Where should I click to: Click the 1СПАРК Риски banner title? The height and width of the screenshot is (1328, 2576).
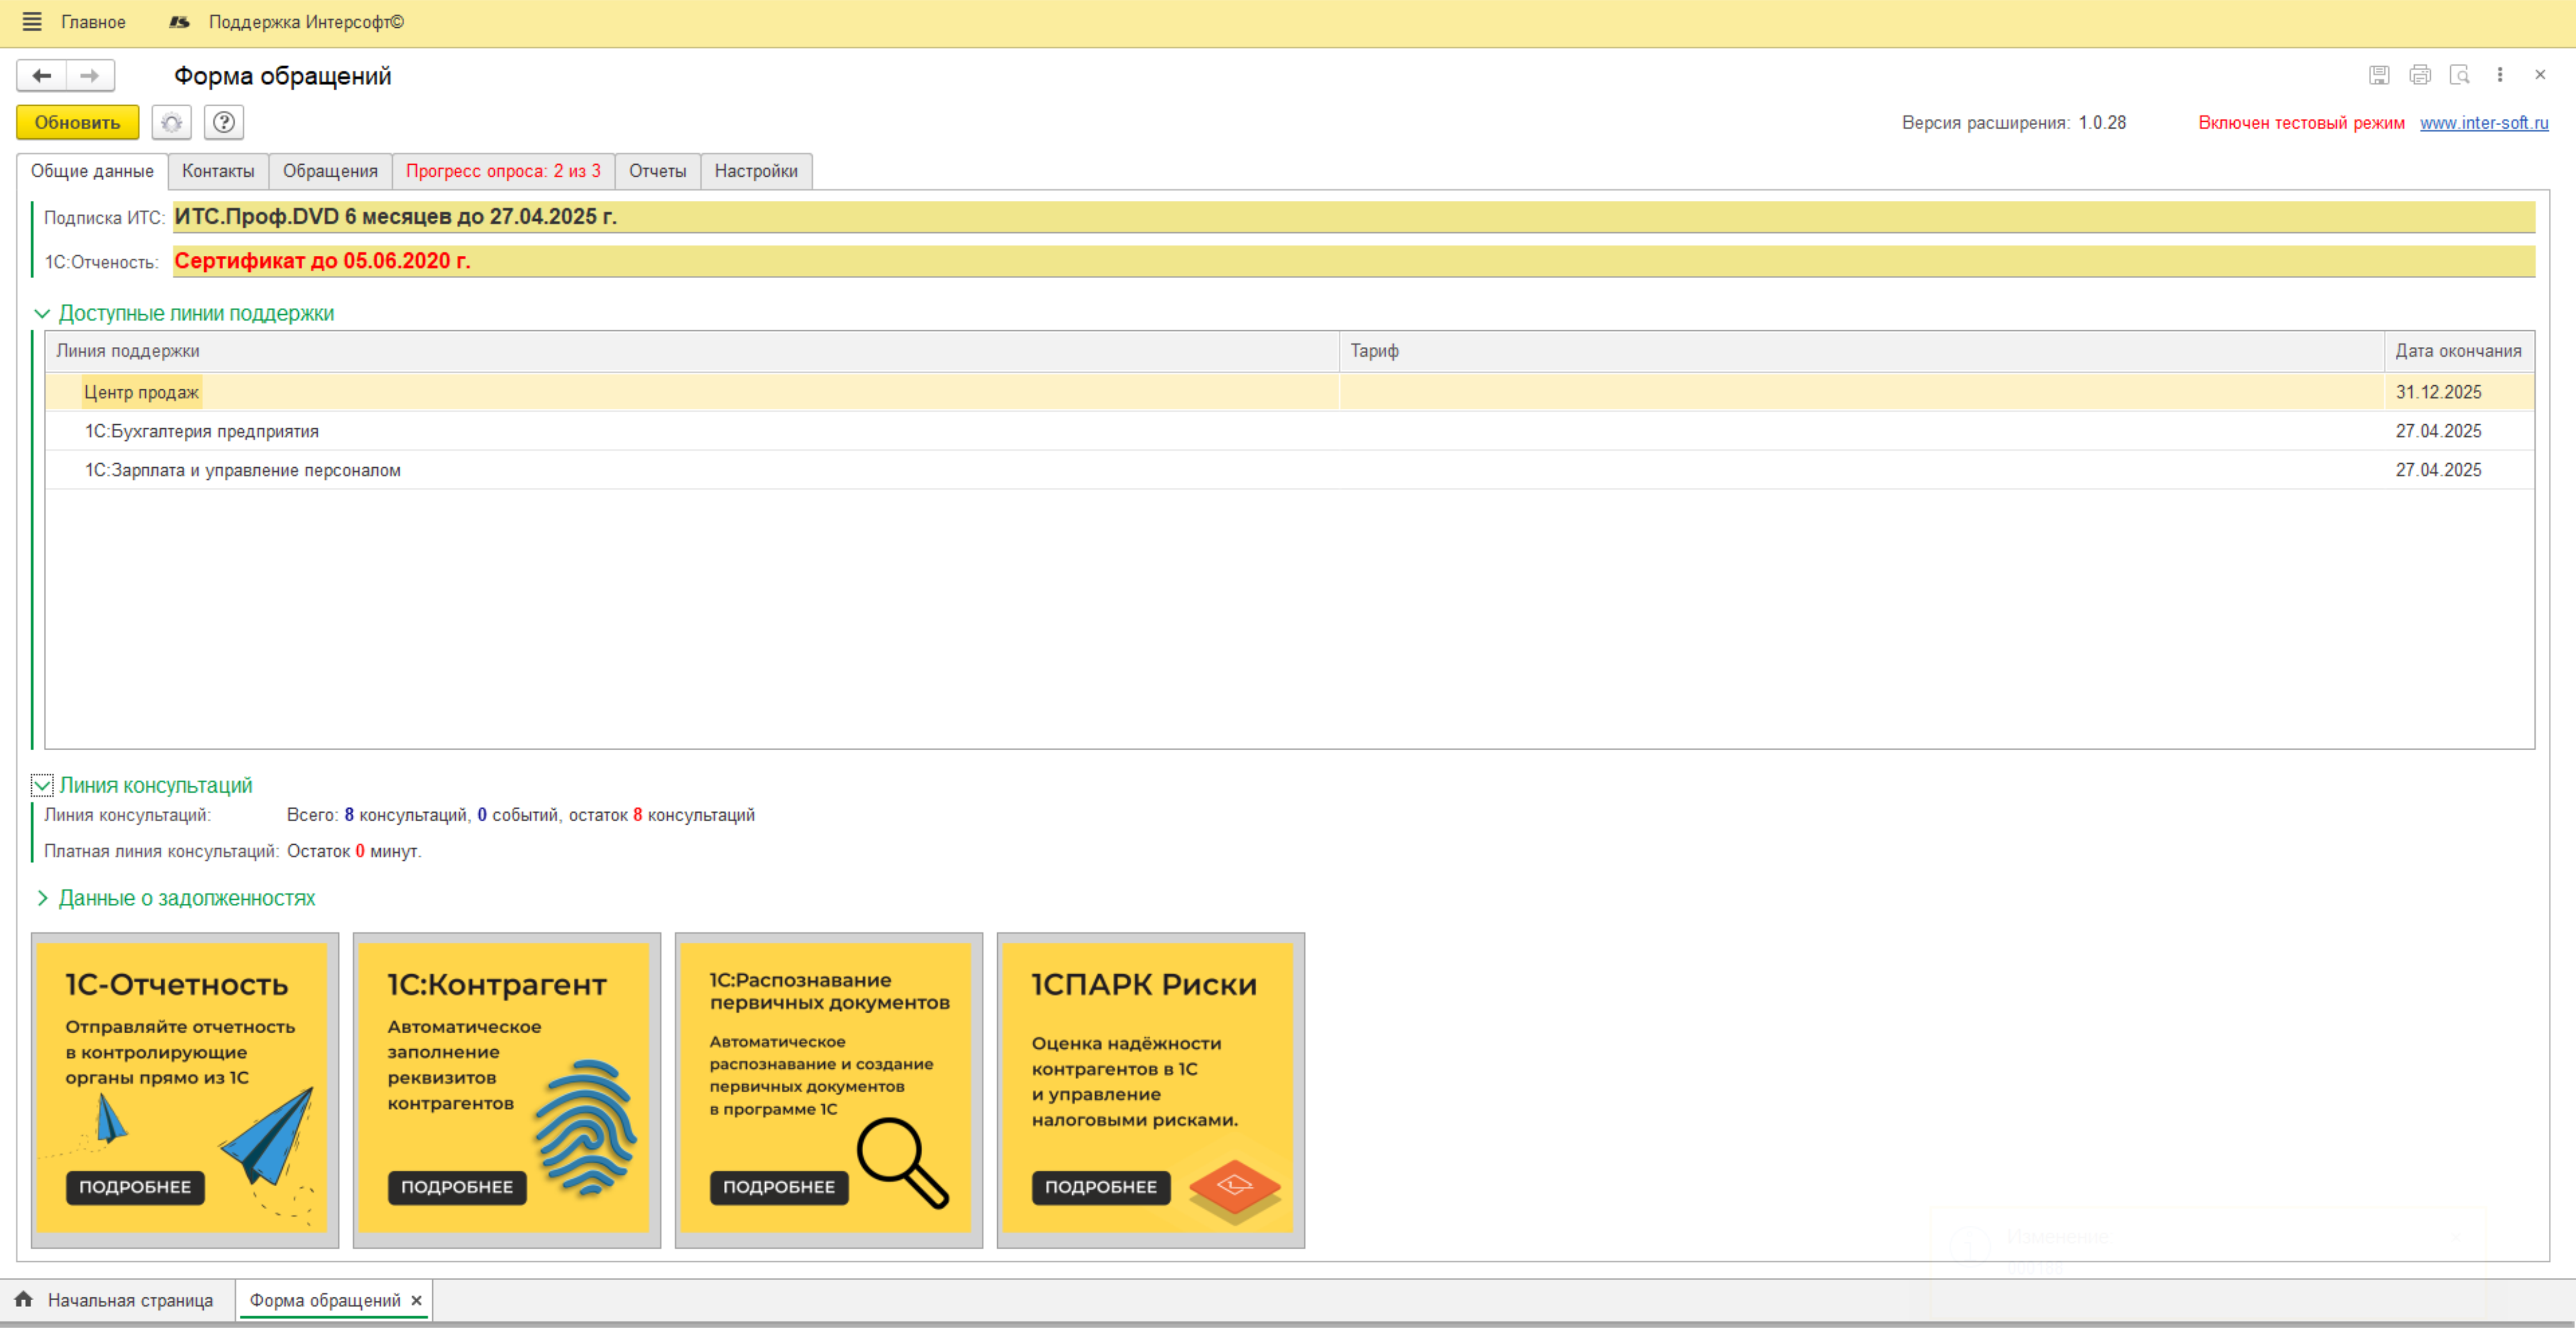(x=1144, y=985)
